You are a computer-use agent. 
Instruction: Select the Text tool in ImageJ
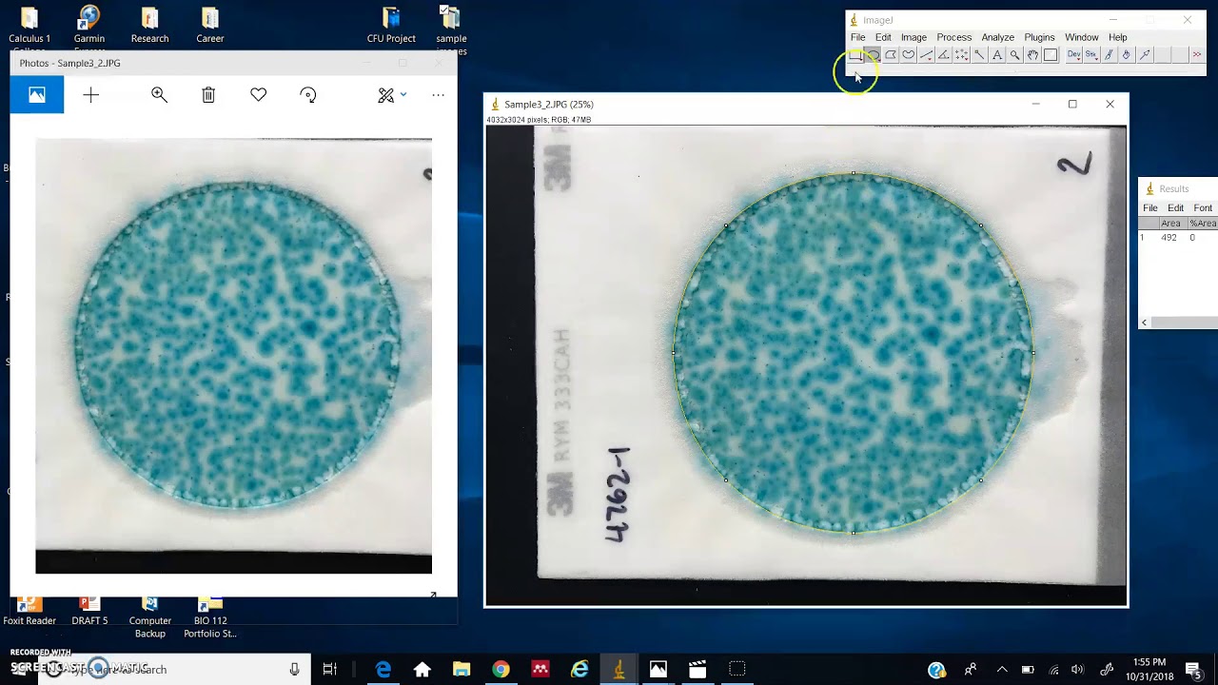pyautogui.click(x=997, y=55)
